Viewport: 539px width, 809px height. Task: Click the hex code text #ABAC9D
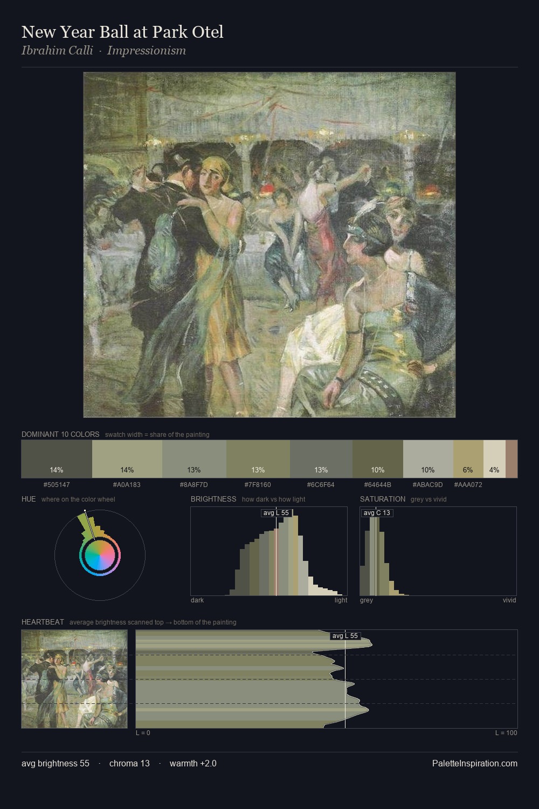[427, 485]
